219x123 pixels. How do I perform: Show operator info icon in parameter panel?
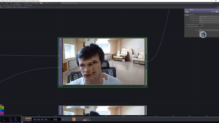click(x=189, y=12)
